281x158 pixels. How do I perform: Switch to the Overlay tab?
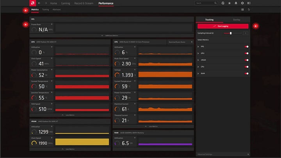[237, 20]
